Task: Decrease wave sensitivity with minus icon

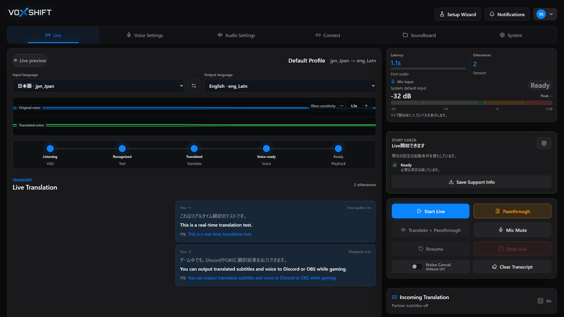Action: [x=342, y=106]
